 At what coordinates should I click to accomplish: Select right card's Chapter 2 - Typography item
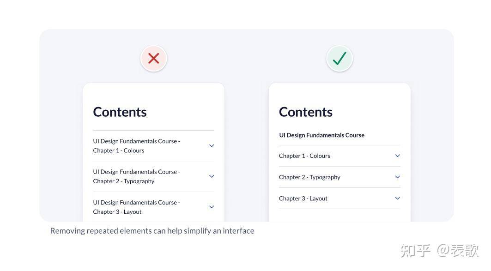[339, 177]
